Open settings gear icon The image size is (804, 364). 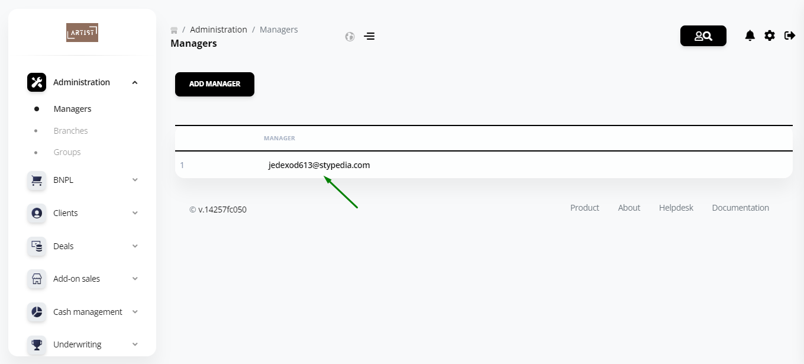(x=770, y=36)
